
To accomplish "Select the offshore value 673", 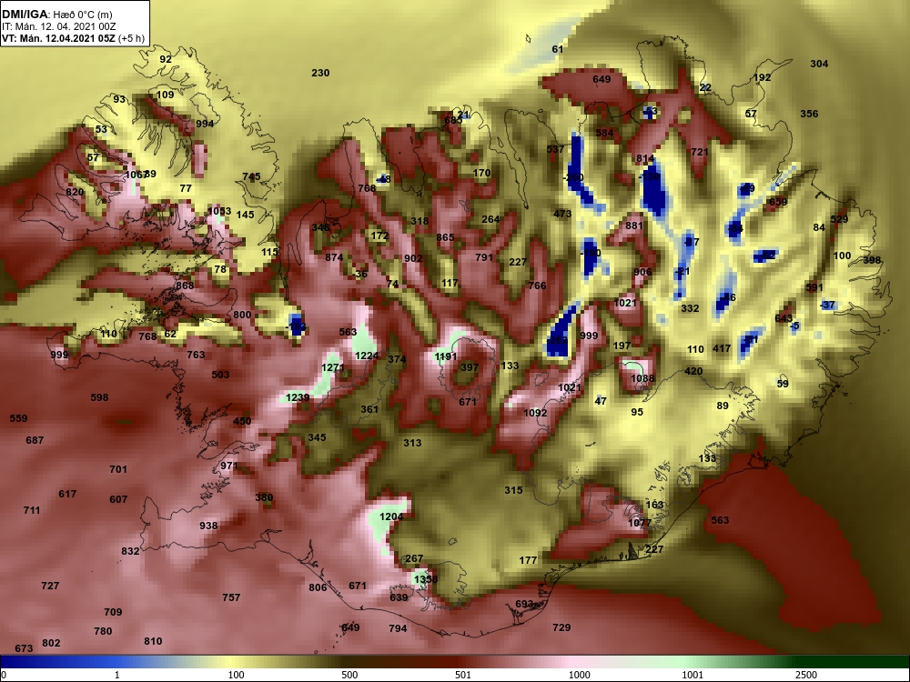I will pyautogui.click(x=24, y=648).
